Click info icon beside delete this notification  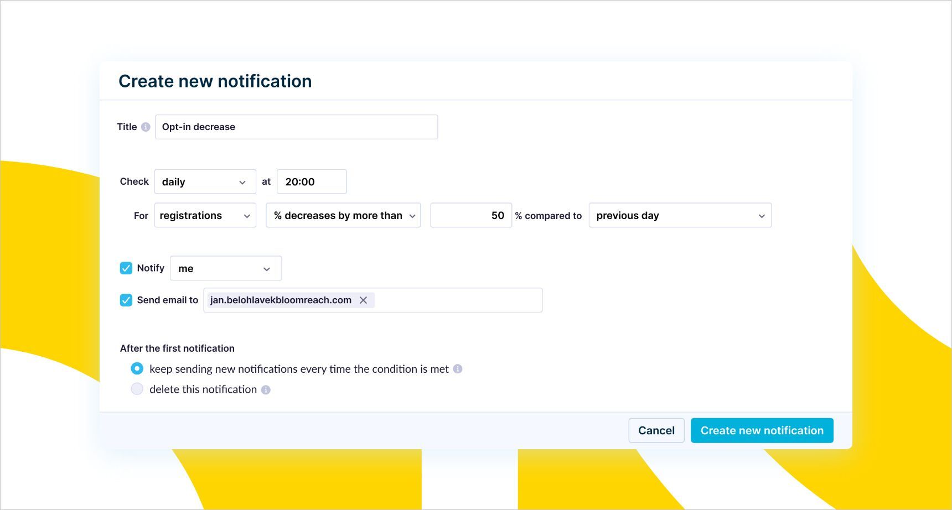click(x=266, y=389)
